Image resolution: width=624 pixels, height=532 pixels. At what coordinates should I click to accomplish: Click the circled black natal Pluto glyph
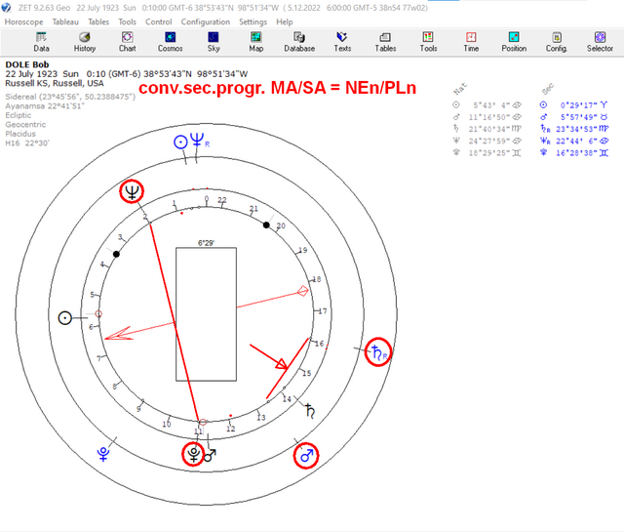point(193,454)
